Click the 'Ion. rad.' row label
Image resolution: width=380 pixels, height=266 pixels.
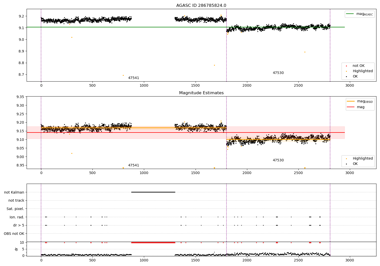(17, 217)
